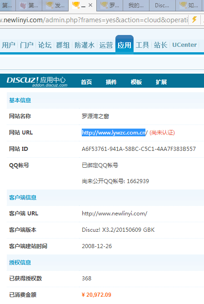Click the version Discuz! X3.2/20150609 GBK
Viewport: 204px width, 304px height.
118,230
